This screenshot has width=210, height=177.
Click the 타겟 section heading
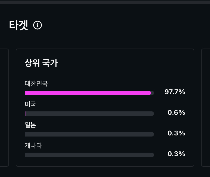pos(18,25)
